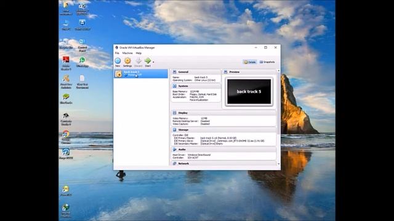Open the Network section title link
Image resolution: width=394 pixels, height=221 pixels.
[x=183, y=163]
